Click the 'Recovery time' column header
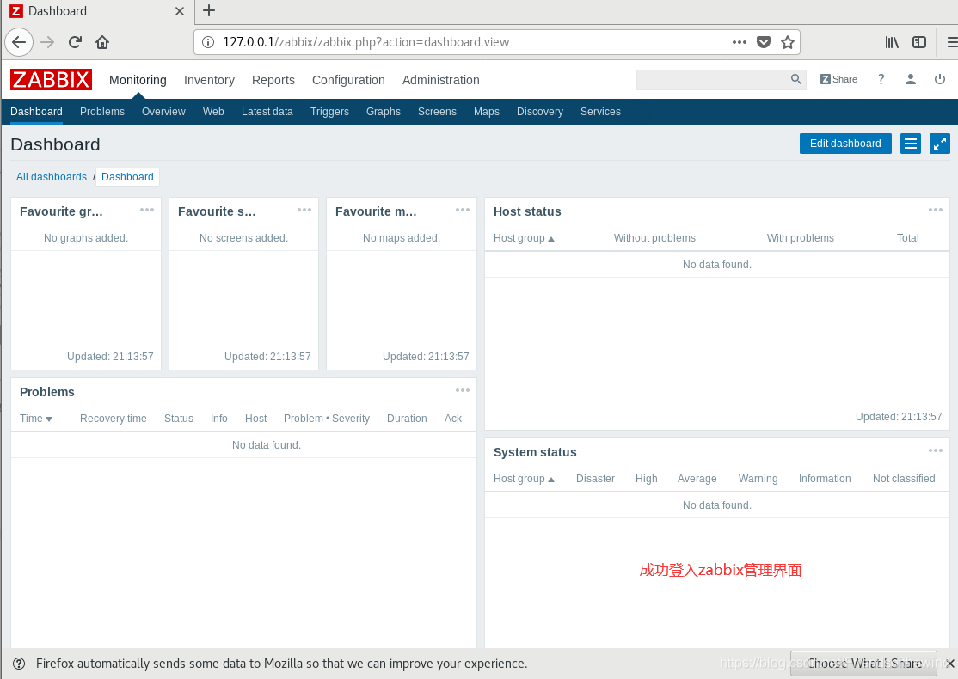The width and height of the screenshot is (958, 679). point(113,419)
